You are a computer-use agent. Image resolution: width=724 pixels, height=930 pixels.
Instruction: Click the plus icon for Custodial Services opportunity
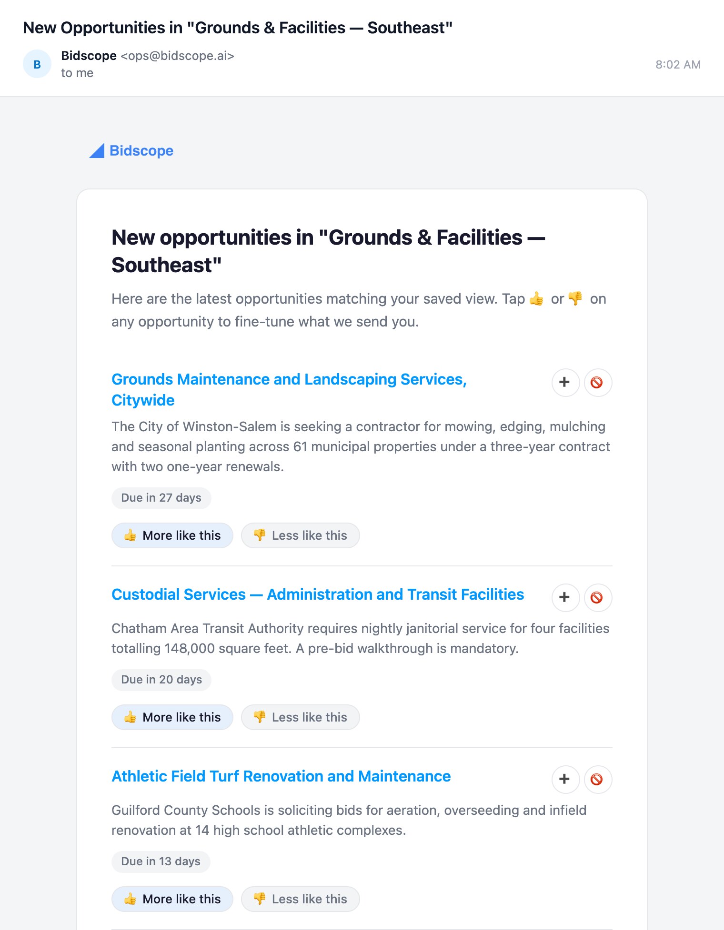point(565,597)
